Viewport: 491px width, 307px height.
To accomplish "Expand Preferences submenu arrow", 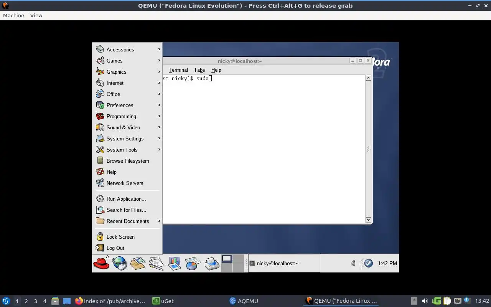I will point(159,105).
